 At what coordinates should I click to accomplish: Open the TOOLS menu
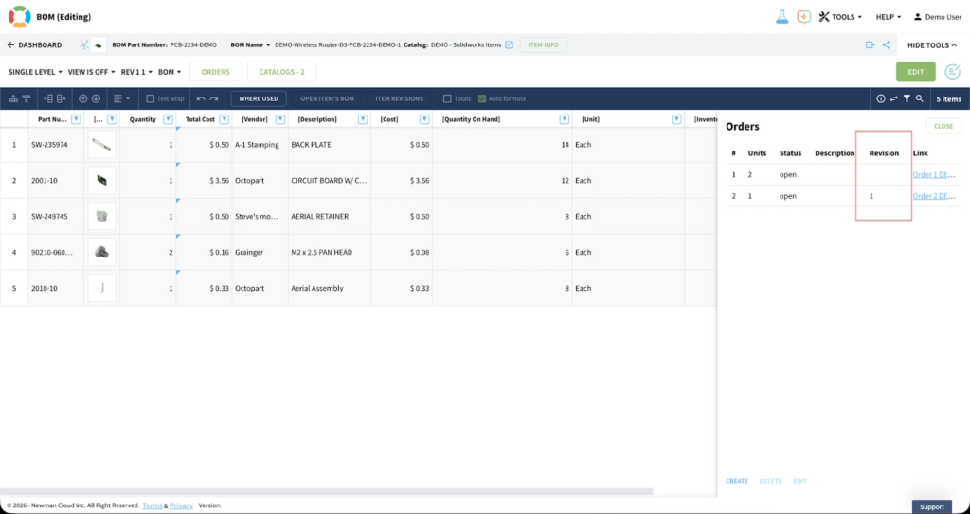(840, 17)
